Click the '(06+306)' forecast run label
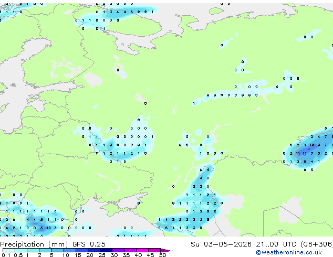This screenshot has height=257, width=333. pos(317,244)
